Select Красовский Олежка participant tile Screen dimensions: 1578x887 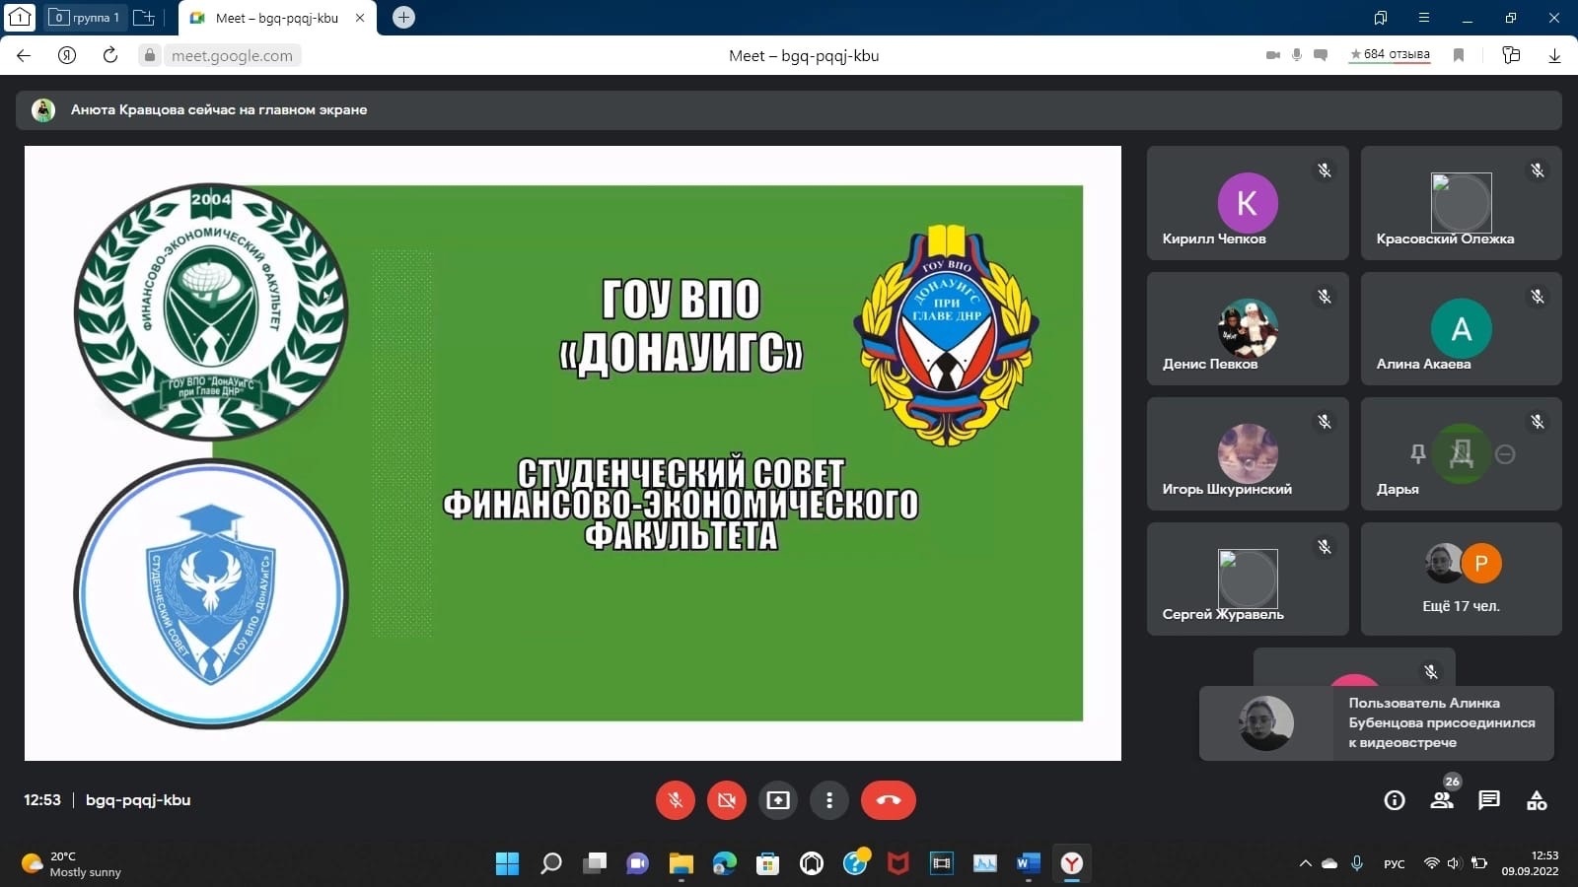pyautogui.click(x=1462, y=203)
